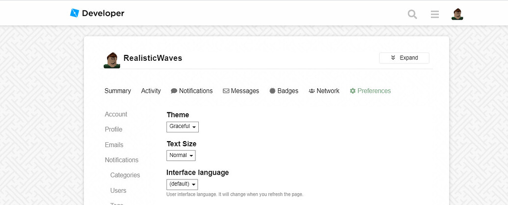Open the search magnifier icon

tap(412, 14)
